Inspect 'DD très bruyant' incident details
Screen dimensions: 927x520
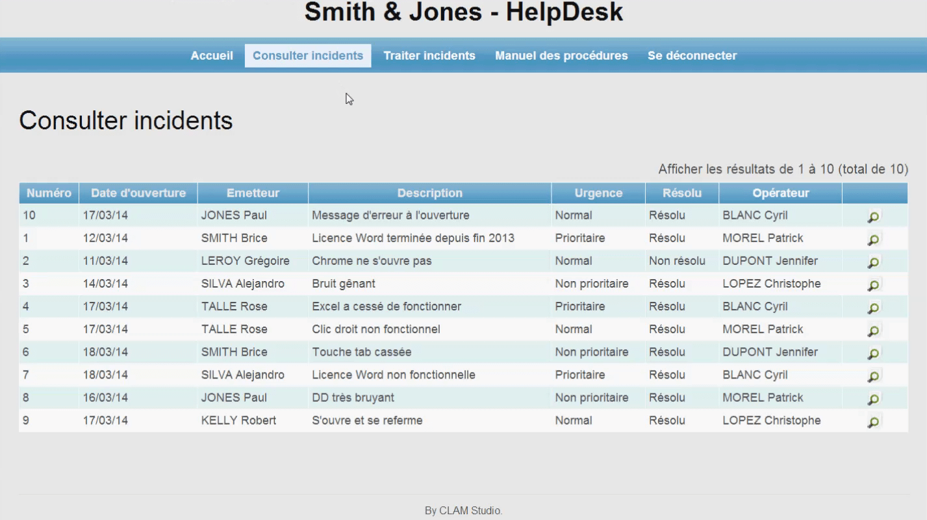pos(873,398)
